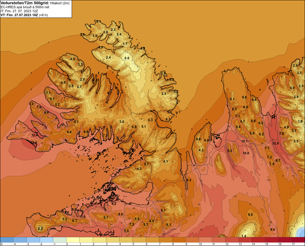Click the '4.6' temperature value
Image resolution: width=305 pixels, height=246 pixels.
(198, 139)
